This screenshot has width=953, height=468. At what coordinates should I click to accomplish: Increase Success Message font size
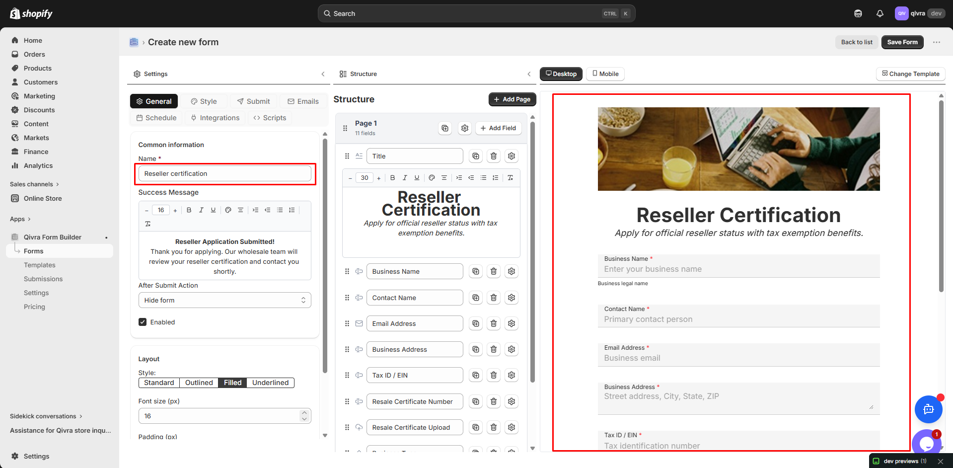pos(175,210)
